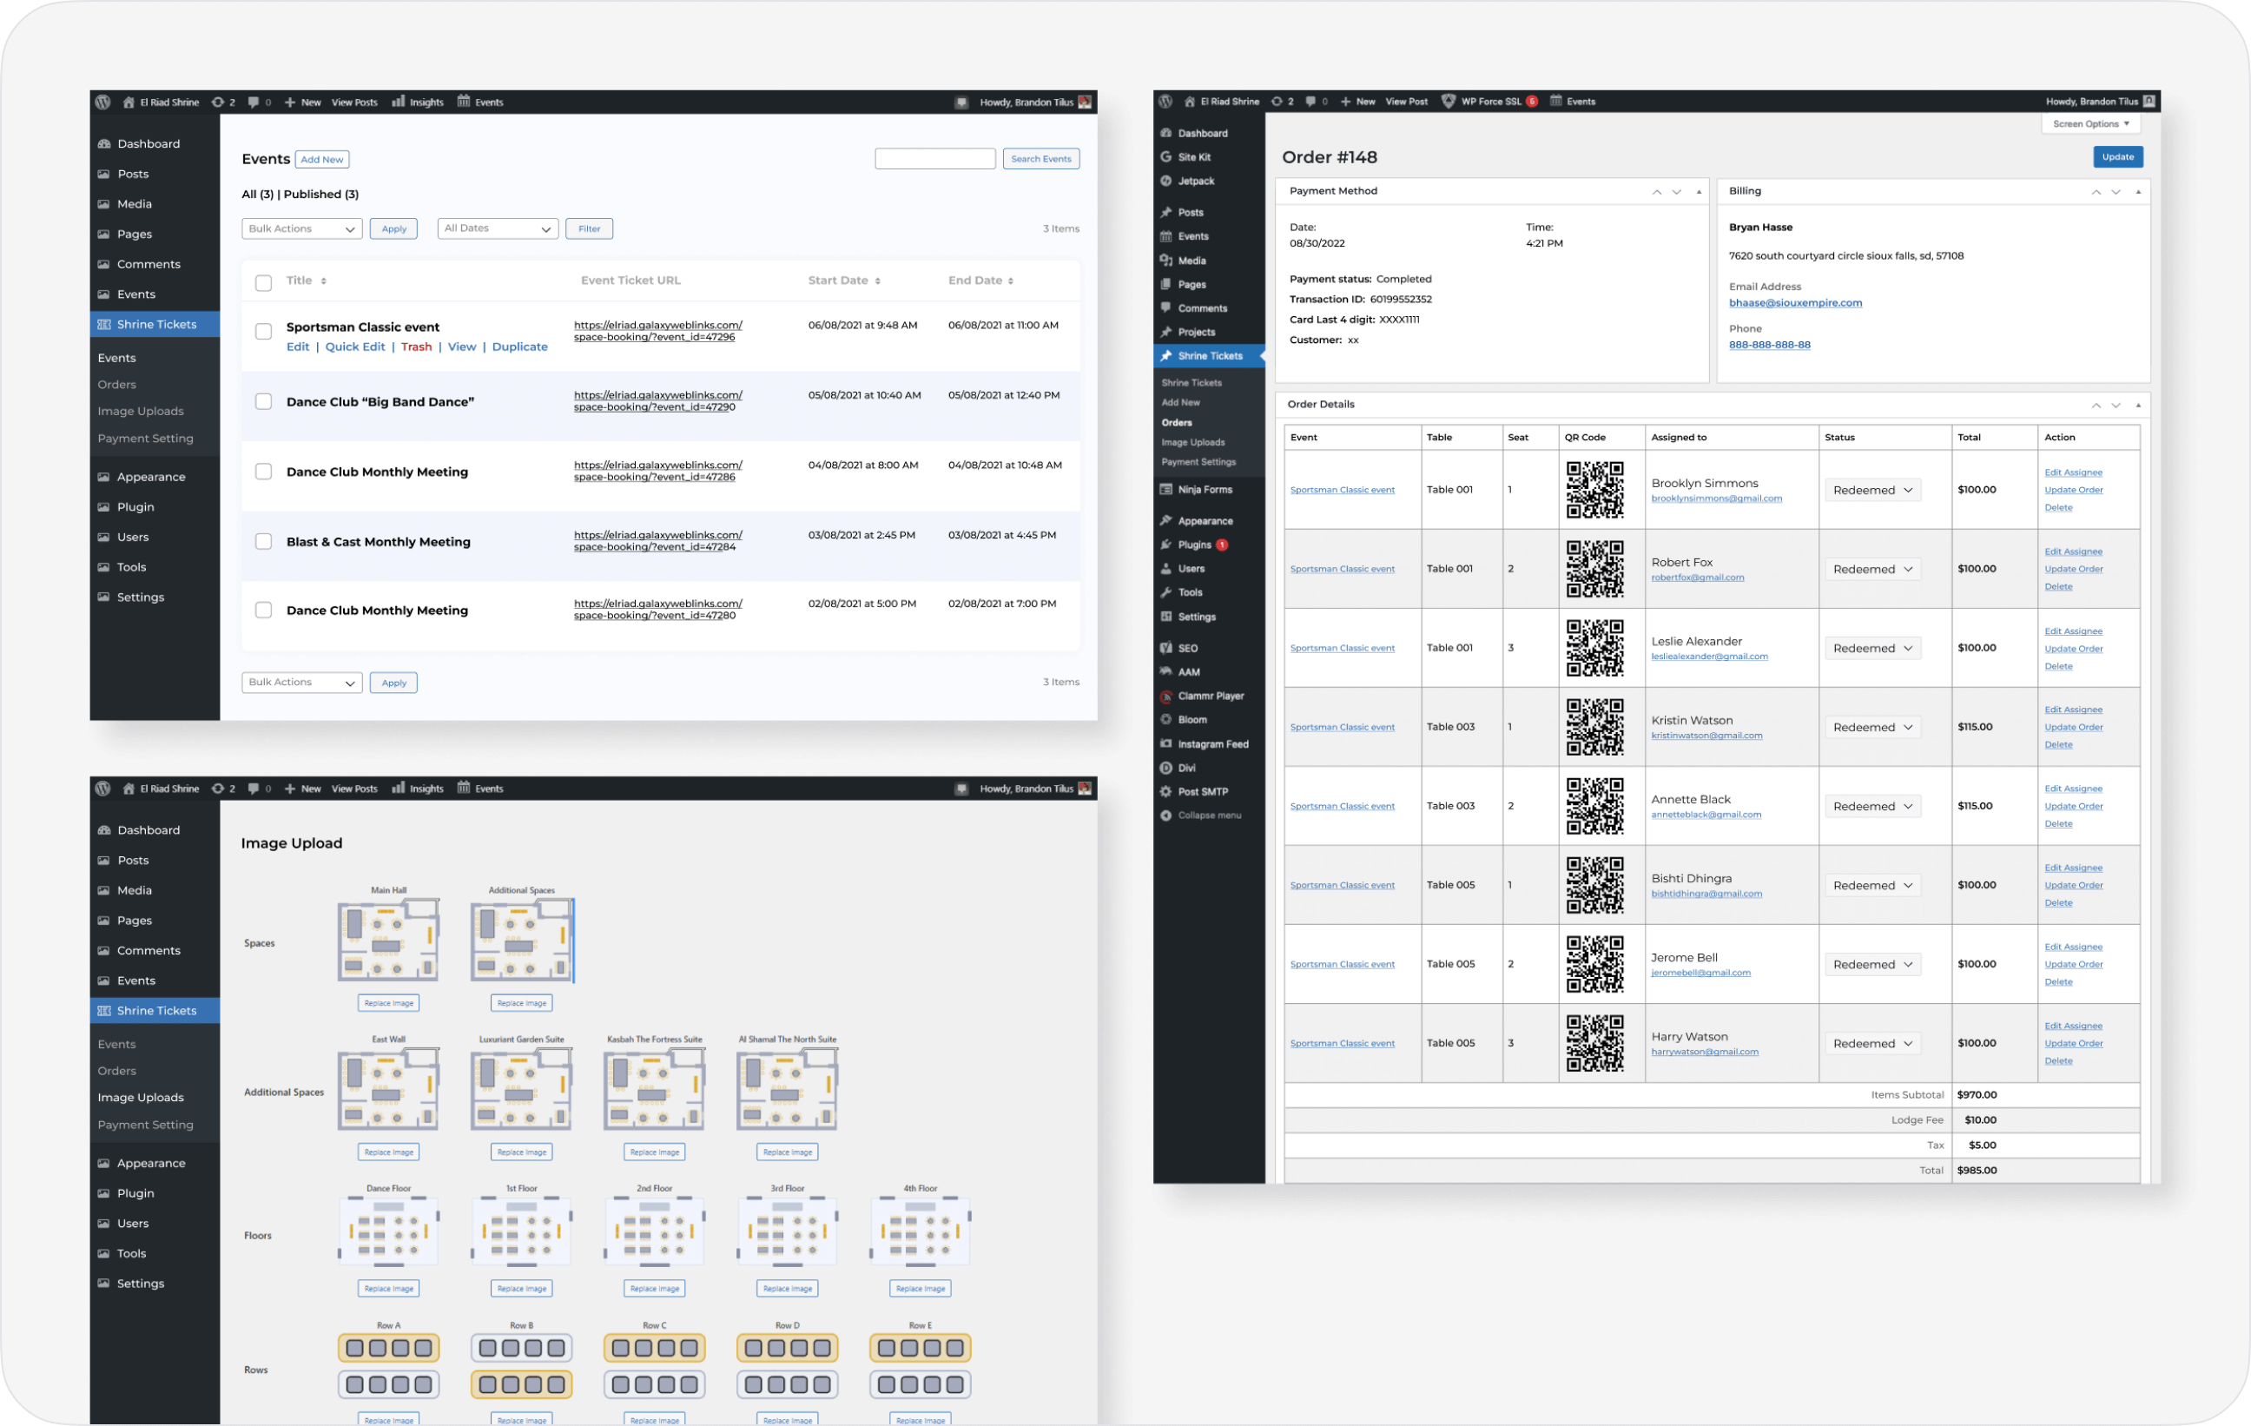Open the top Bulk Actions dropdown
Screen dimensions: 2251x1426
pos(302,229)
